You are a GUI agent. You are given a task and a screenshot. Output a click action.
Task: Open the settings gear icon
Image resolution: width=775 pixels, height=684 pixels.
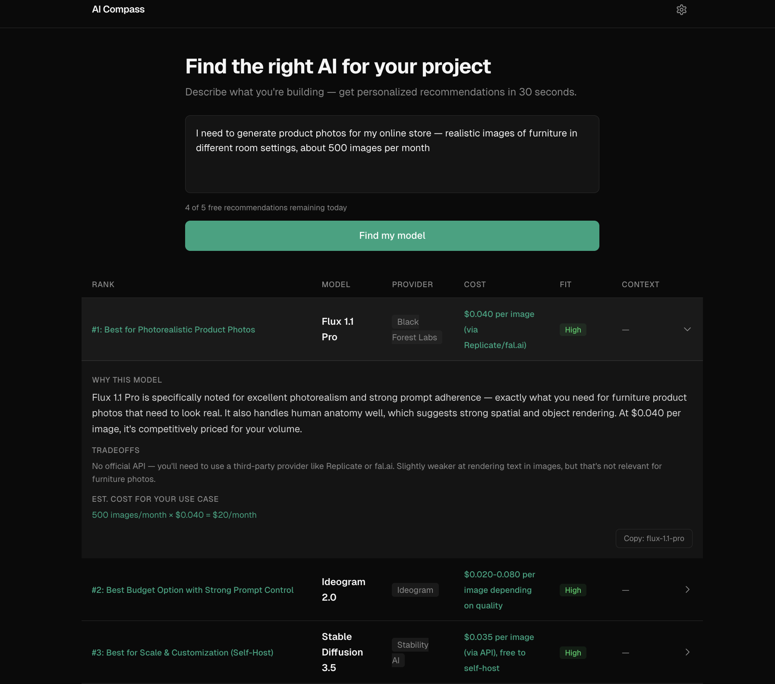(682, 9)
